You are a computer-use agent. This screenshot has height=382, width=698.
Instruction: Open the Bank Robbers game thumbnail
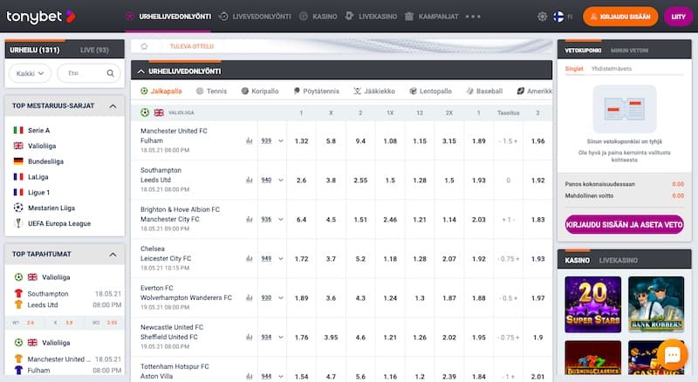coord(656,304)
